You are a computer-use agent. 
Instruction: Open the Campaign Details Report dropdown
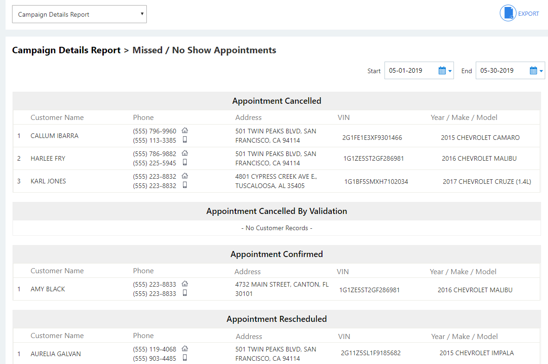[79, 14]
